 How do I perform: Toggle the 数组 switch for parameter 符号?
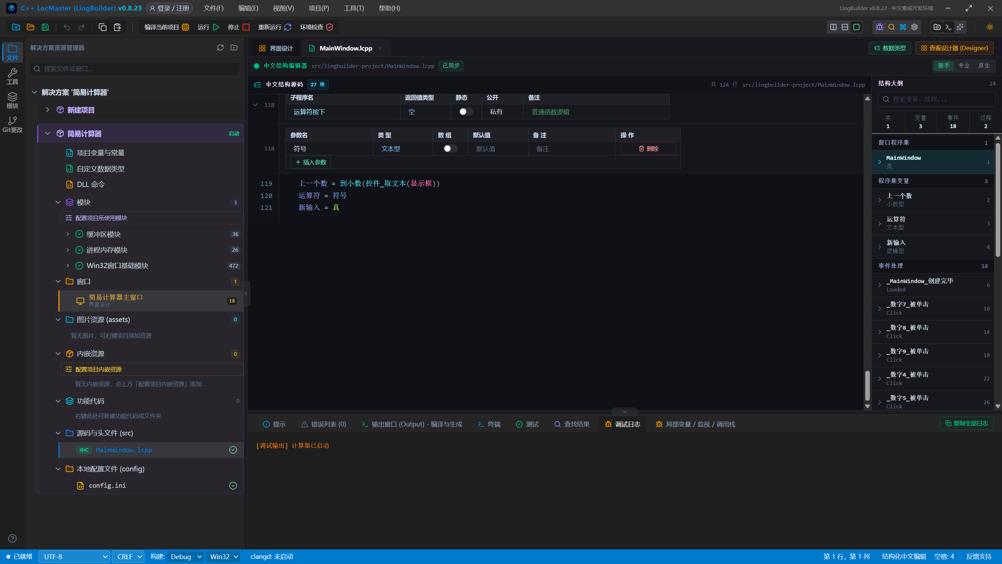(451, 149)
